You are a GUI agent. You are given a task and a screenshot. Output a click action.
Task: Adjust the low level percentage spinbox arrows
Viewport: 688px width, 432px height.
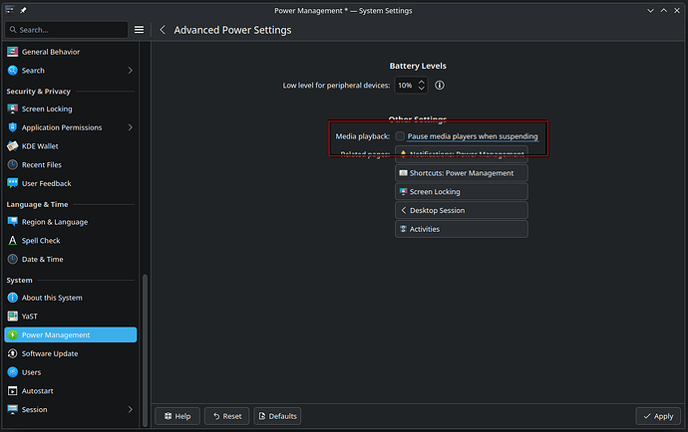pyautogui.click(x=422, y=86)
